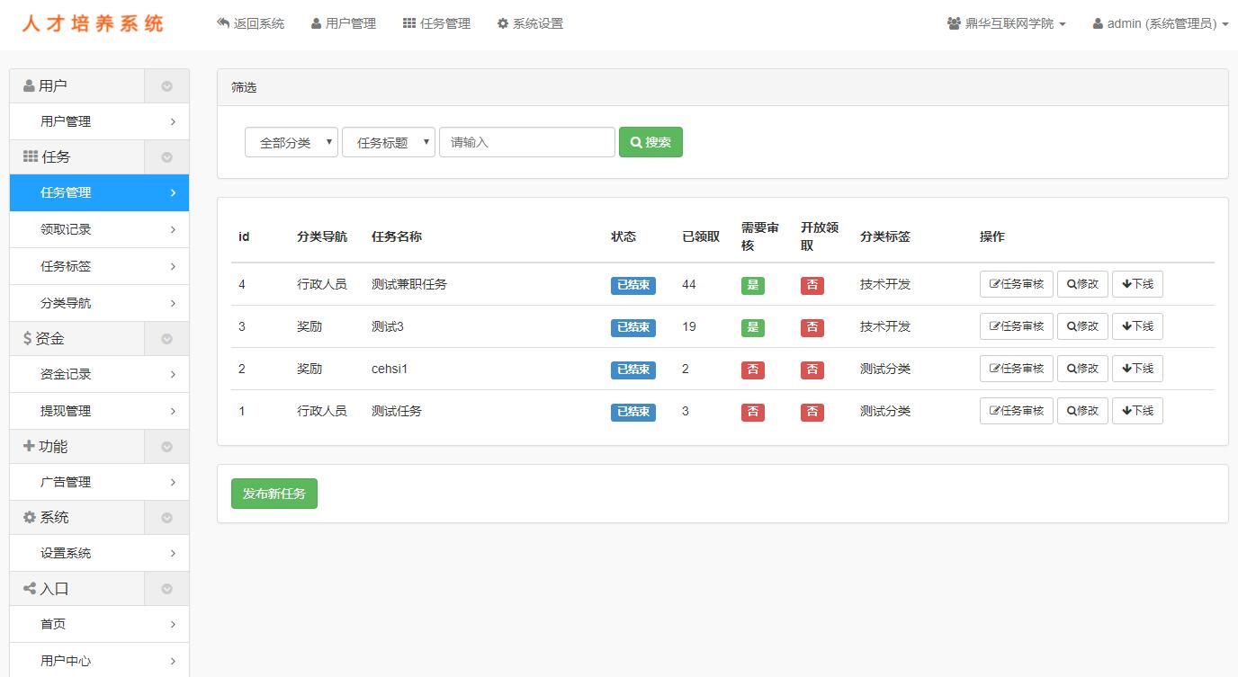
Task: Open the admin (系统管理员) account dropdown
Action: (x=1161, y=23)
